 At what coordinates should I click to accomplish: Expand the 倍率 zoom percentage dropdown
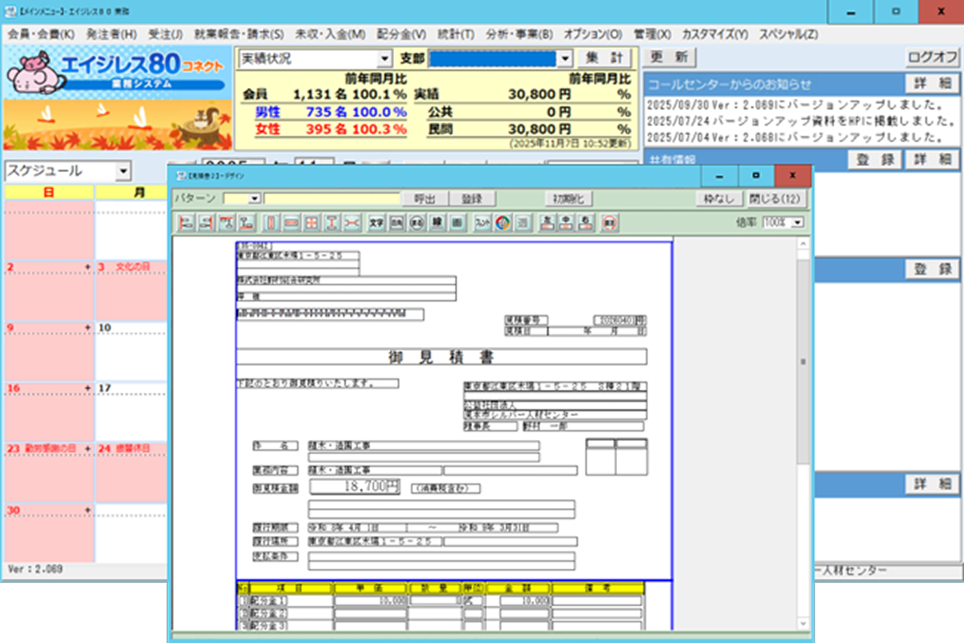[x=796, y=223]
